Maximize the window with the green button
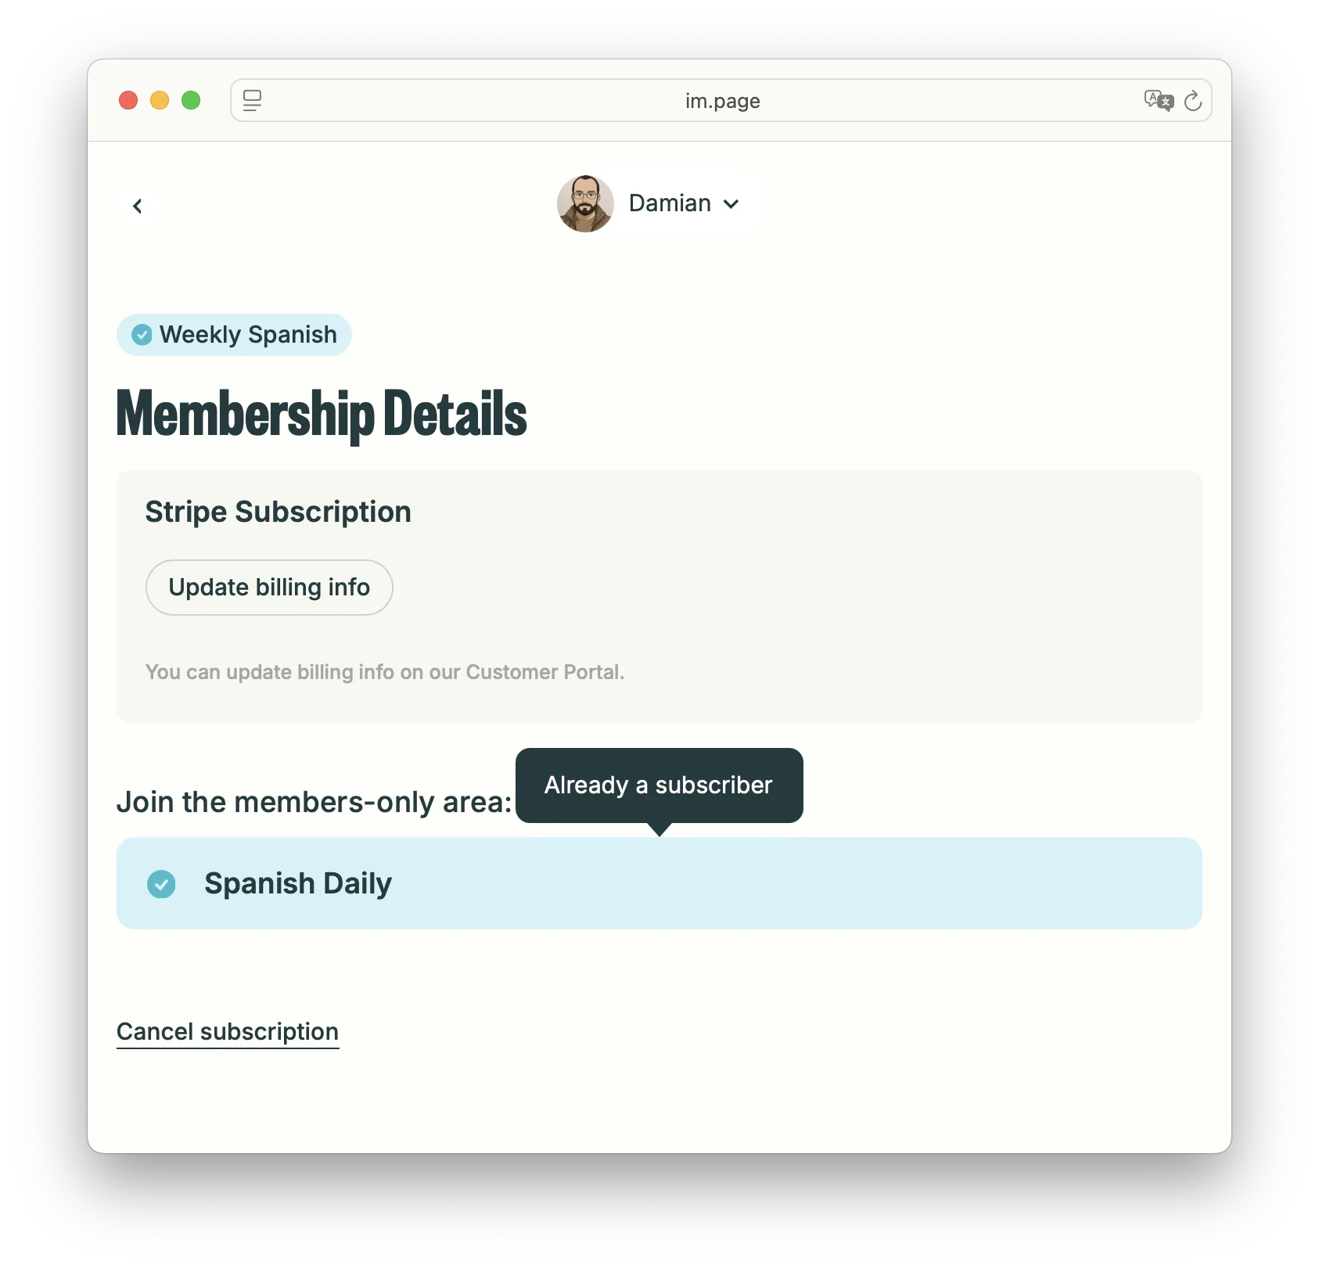This screenshot has width=1319, height=1269. pyautogui.click(x=191, y=100)
